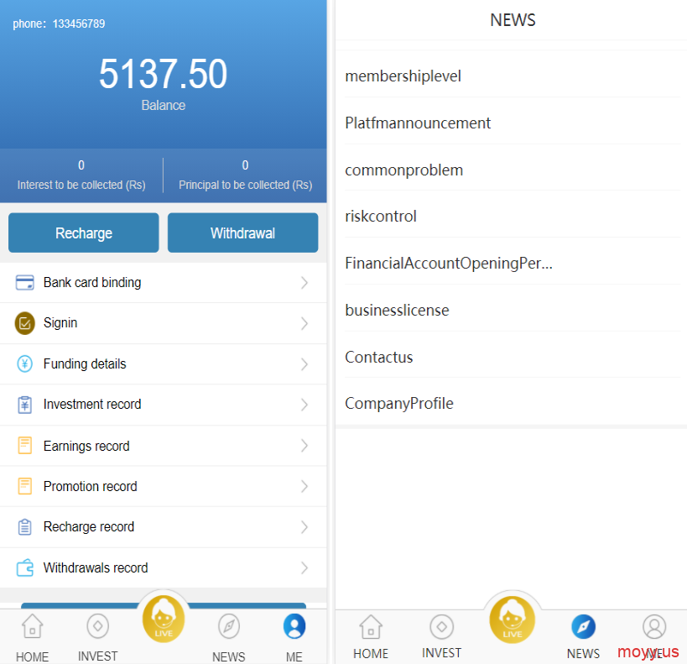Select ME tab label in left screen
The width and height of the screenshot is (687, 664).
coord(294,656)
